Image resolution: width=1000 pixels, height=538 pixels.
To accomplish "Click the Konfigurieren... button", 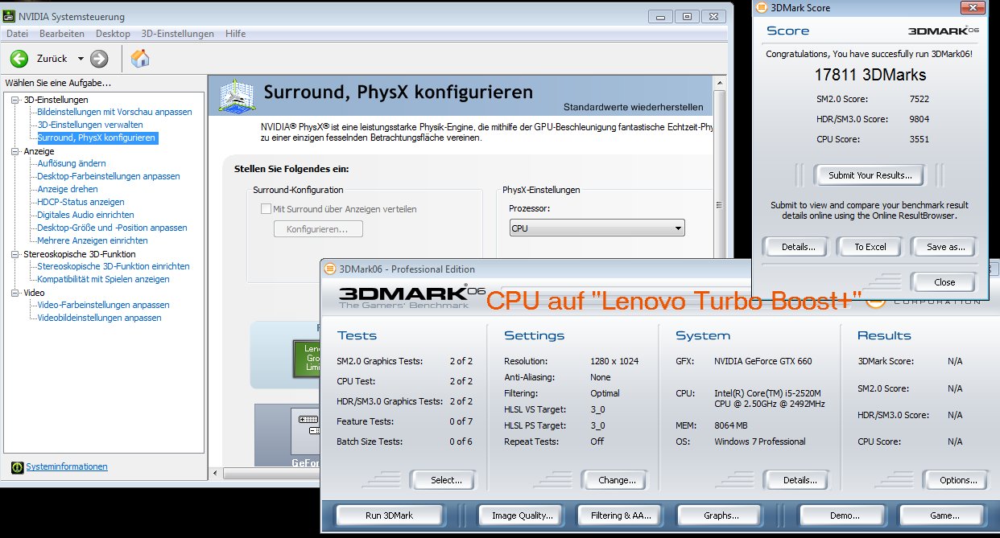I will pyautogui.click(x=319, y=229).
